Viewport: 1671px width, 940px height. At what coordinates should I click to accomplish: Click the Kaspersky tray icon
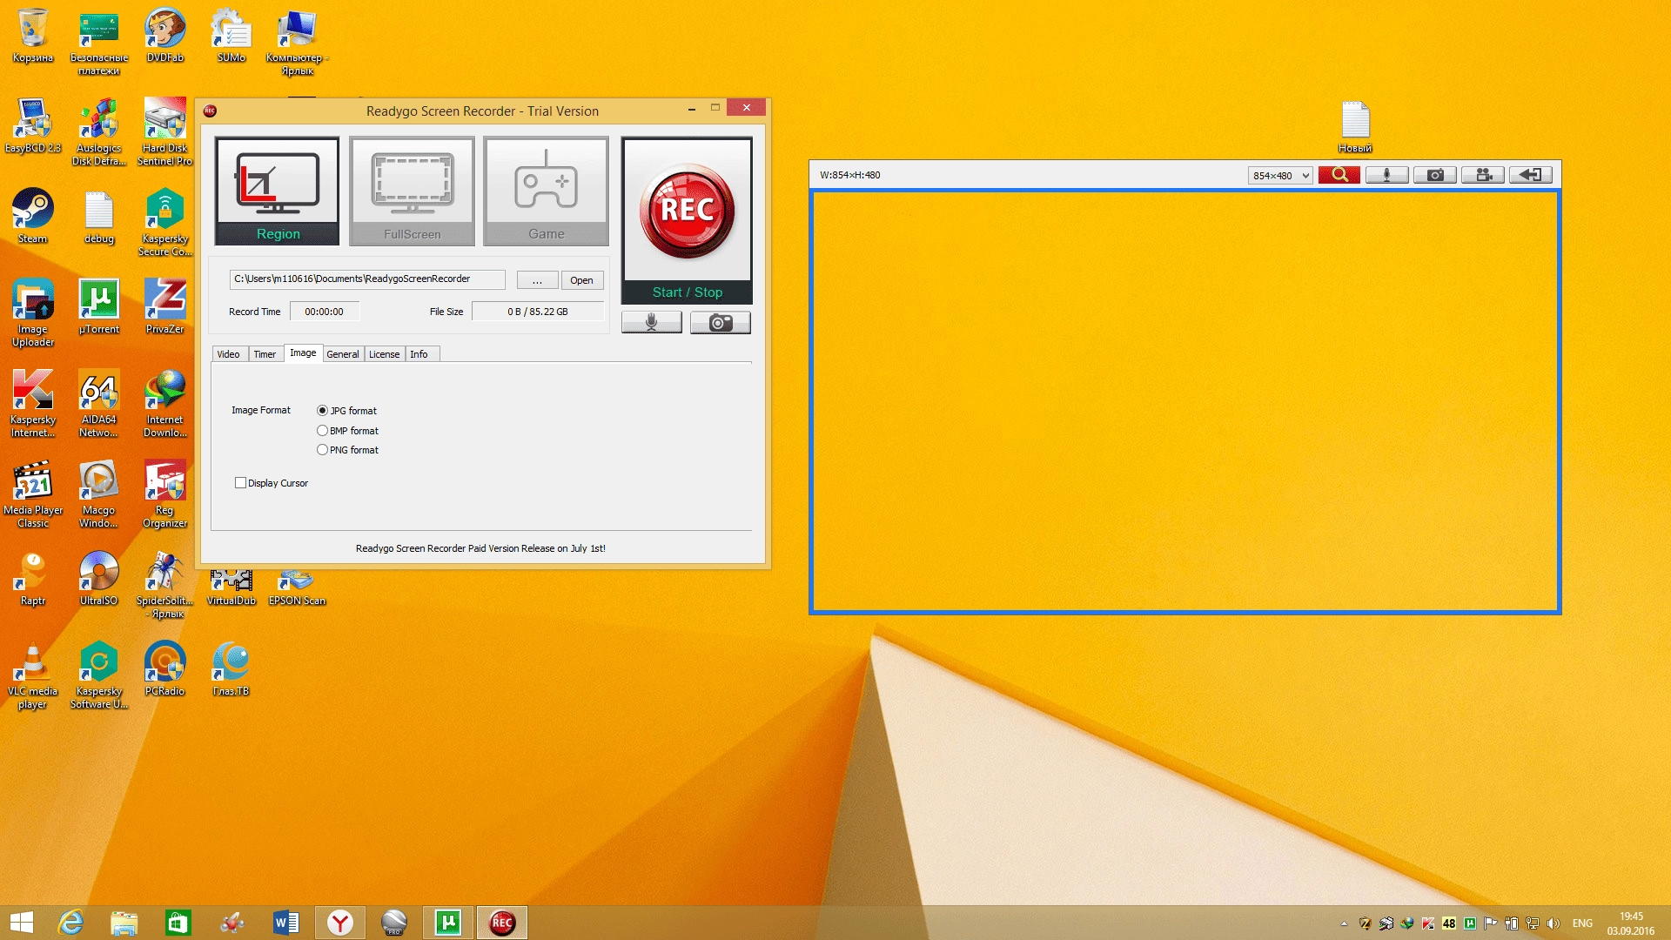tap(1427, 923)
